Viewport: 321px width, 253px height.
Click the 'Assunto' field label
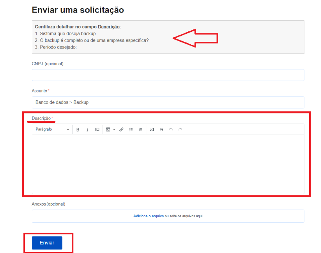[x=40, y=91]
